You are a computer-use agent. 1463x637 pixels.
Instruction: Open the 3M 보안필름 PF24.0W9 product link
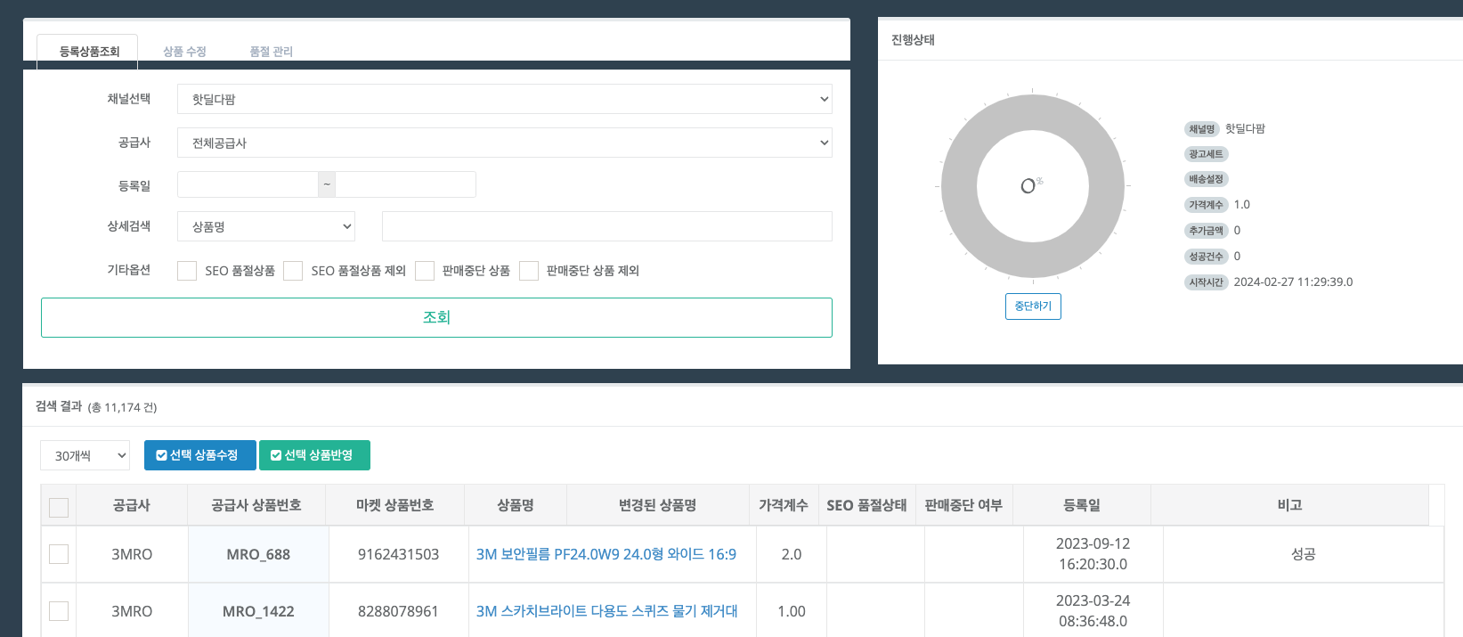[606, 554]
